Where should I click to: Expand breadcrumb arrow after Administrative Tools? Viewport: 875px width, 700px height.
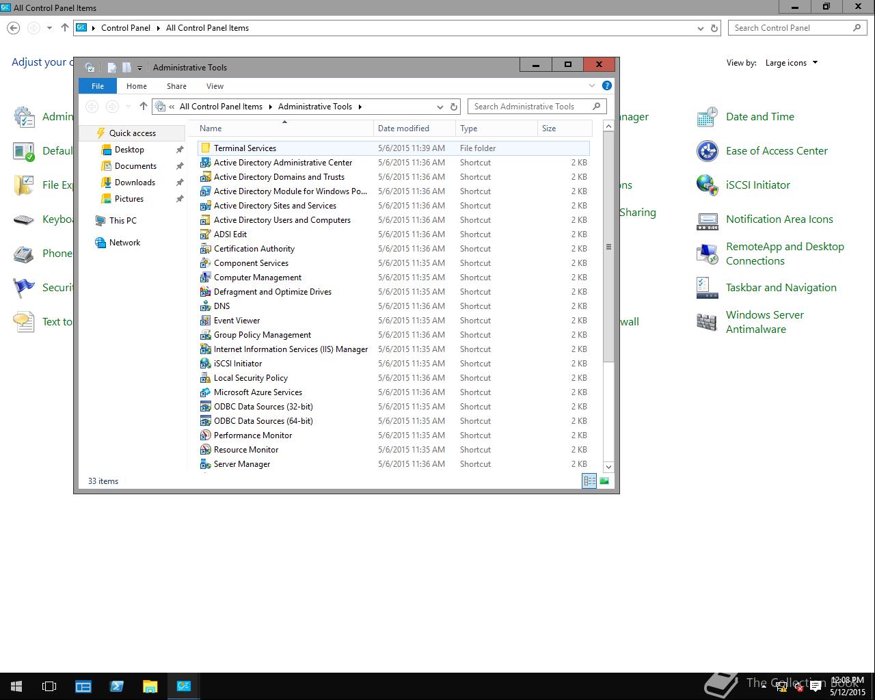(360, 107)
